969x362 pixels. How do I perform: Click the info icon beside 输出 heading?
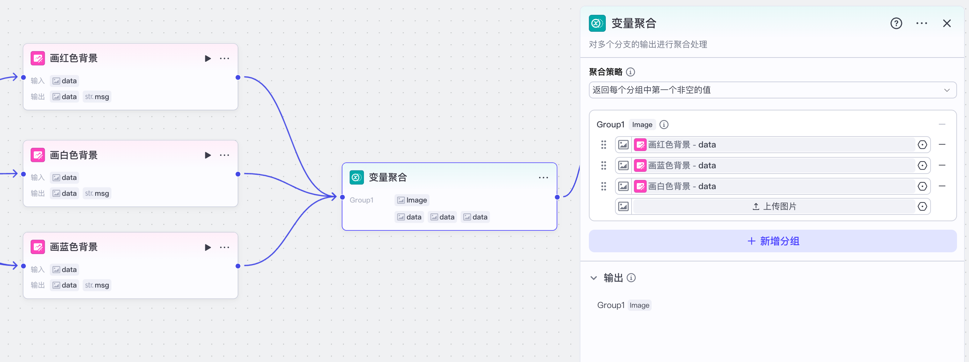click(x=632, y=278)
